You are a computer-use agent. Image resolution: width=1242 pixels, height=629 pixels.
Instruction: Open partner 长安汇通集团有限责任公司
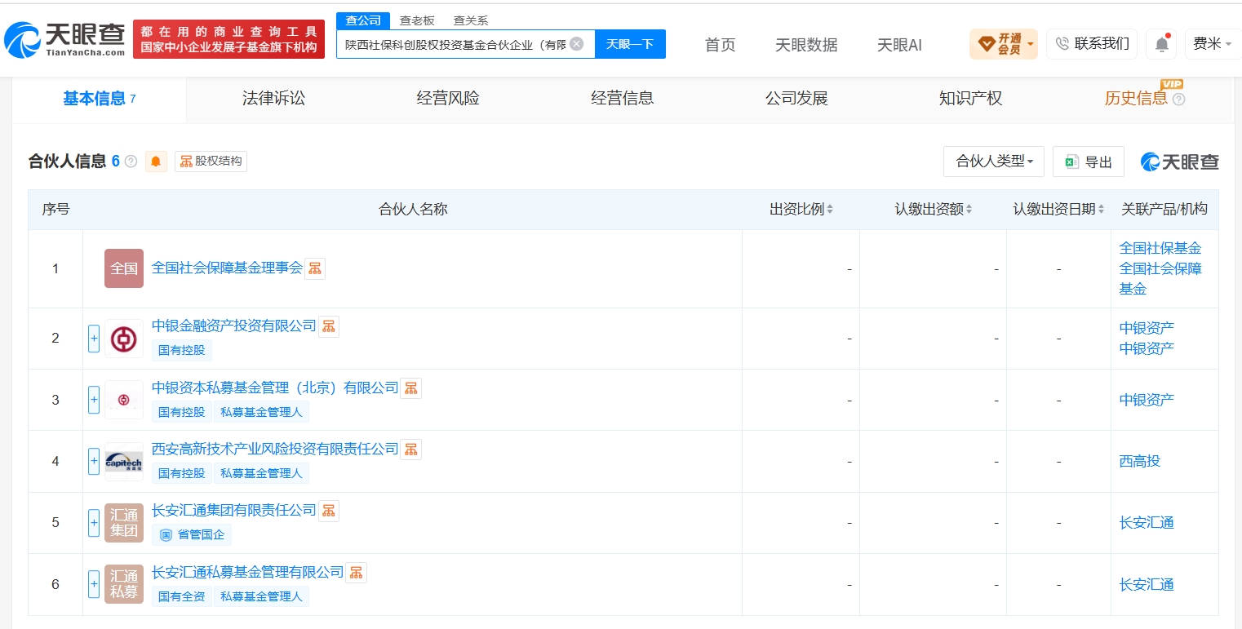[233, 510]
